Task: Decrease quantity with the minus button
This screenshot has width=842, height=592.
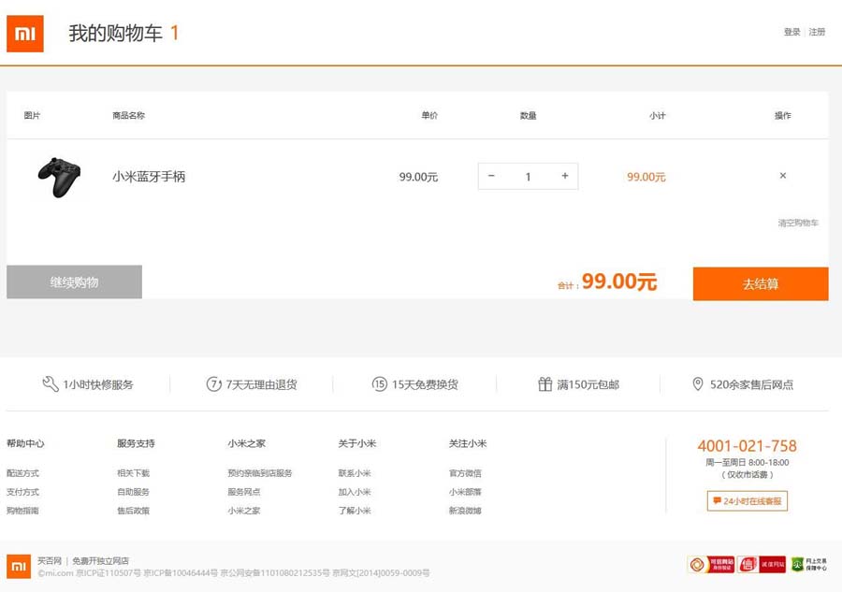Action: [x=491, y=176]
